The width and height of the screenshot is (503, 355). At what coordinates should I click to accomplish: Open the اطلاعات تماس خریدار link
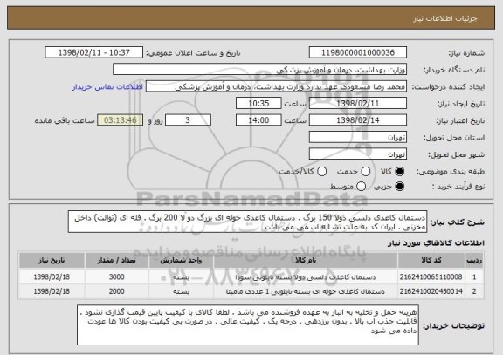click(107, 87)
